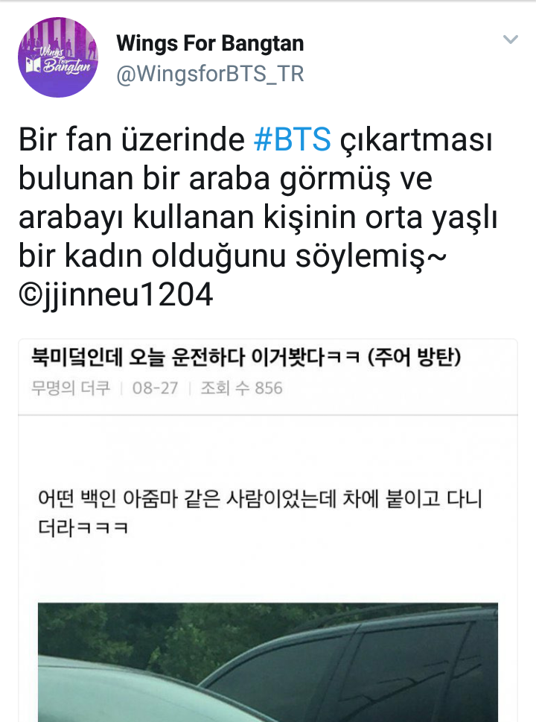The width and height of the screenshot is (536, 722).
Task: Open the attached Korean post screenshot
Action: [x=268, y=531]
